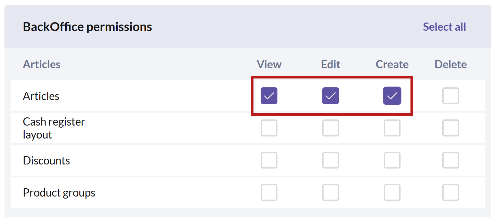Viewport: 496px width, 217px height.
Task: Click the Select all link
Action: 444,27
